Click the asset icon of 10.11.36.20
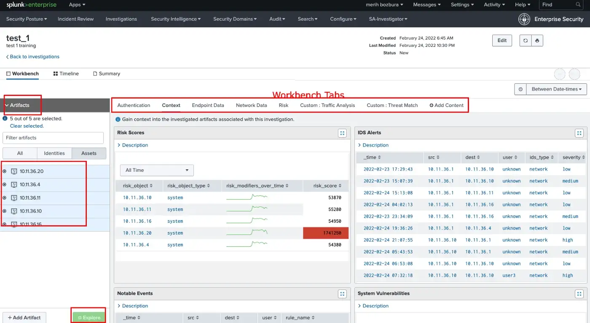The height and width of the screenshot is (323, 590). tap(14, 171)
